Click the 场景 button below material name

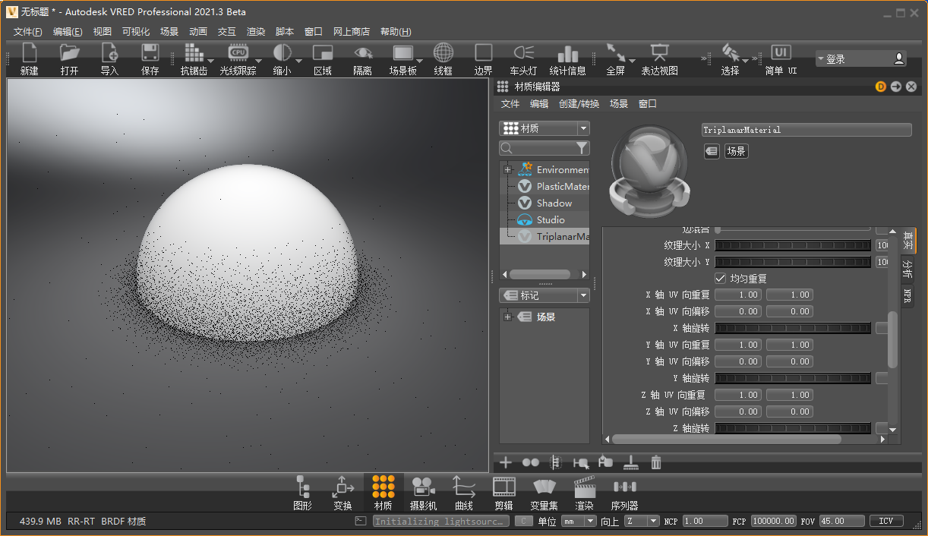736,151
